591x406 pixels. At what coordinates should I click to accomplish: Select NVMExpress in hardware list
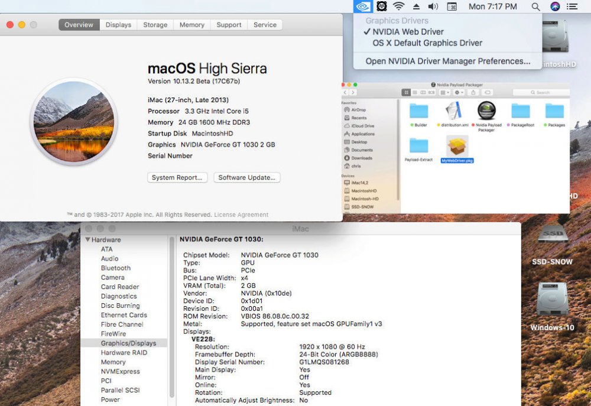point(120,372)
